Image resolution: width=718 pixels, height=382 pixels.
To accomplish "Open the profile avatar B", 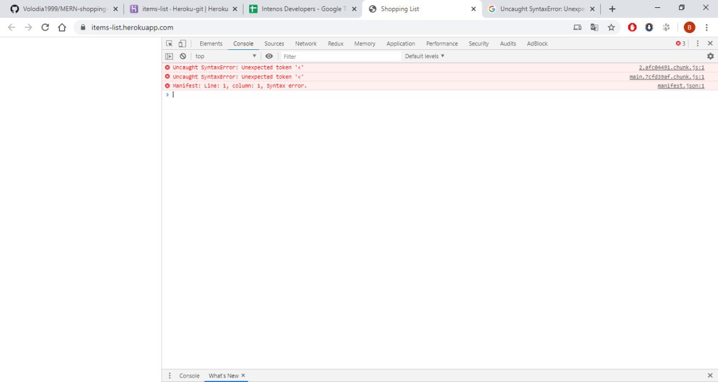I will (x=689, y=27).
